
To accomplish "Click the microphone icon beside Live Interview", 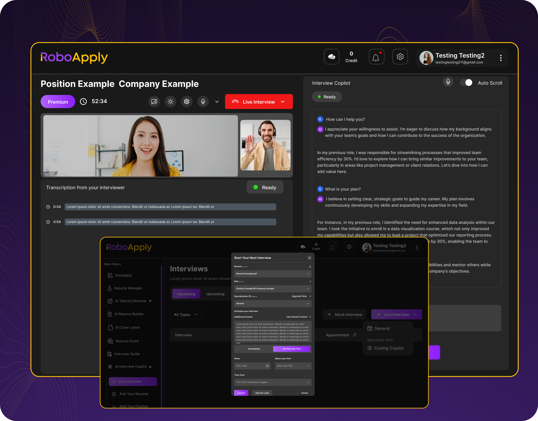I will pos(203,102).
